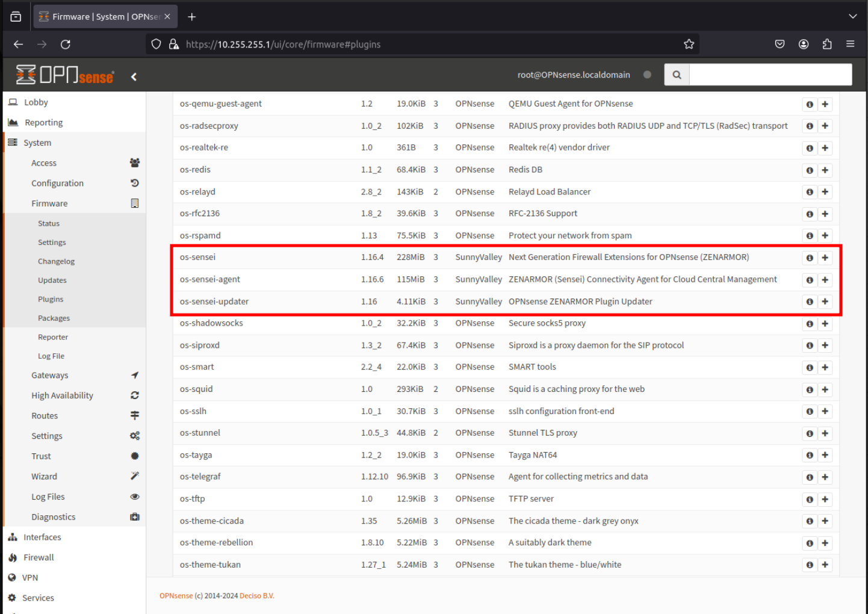Image resolution: width=868 pixels, height=614 pixels.
Task: View info for os-sensei-agent plugin
Action: click(810, 280)
